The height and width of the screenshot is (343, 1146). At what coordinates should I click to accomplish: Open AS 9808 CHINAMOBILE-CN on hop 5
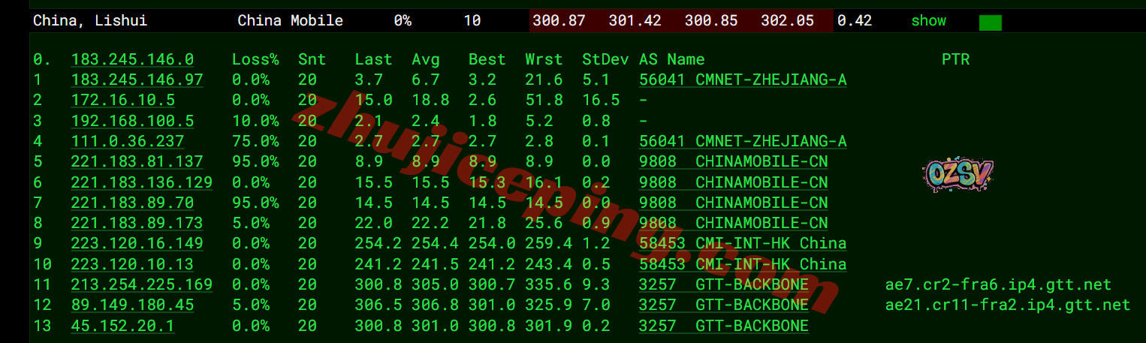click(733, 161)
